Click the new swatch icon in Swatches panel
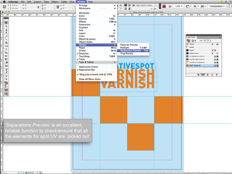This screenshot has height=174, width=232. pyautogui.click(x=212, y=75)
